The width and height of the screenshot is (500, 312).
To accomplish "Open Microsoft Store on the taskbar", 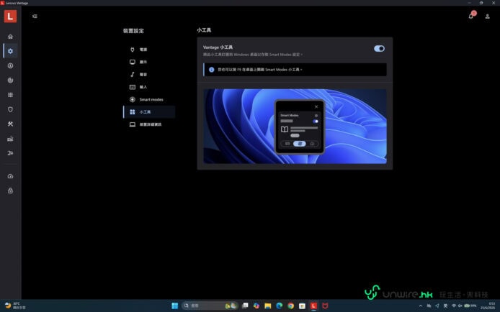I will pyautogui.click(x=303, y=306).
